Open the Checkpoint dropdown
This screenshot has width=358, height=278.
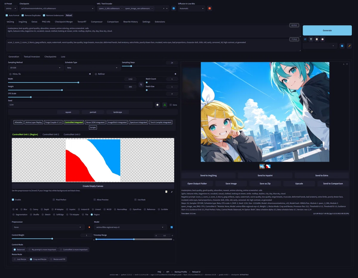click(57, 8)
